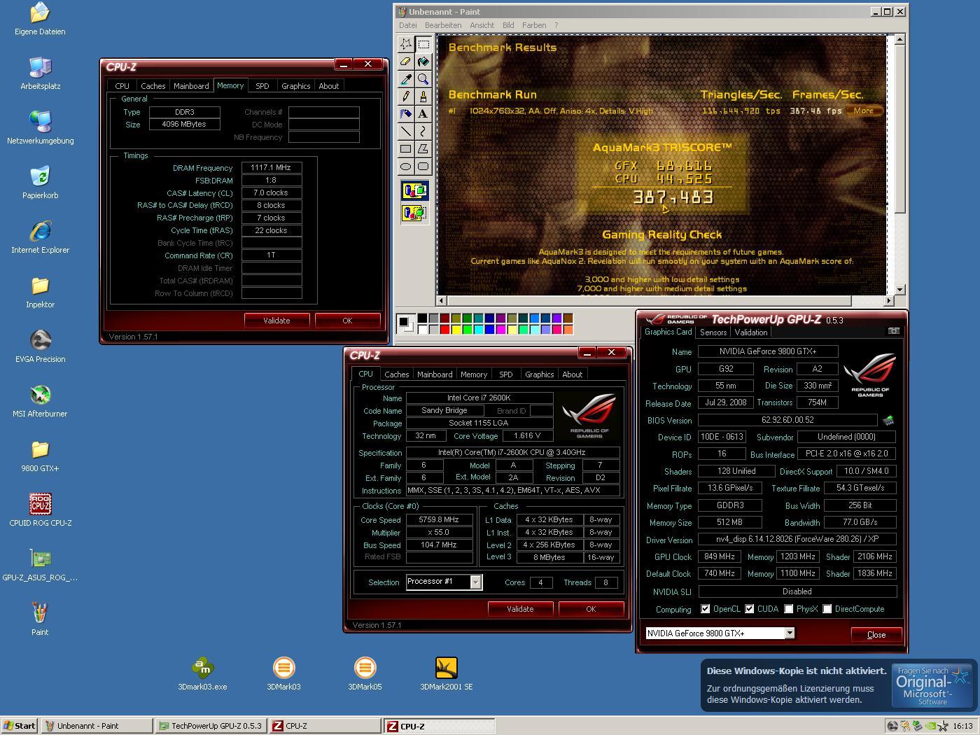Click OK in CPU-Z memory window
The height and width of the screenshot is (735, 980).
[347, 321]
